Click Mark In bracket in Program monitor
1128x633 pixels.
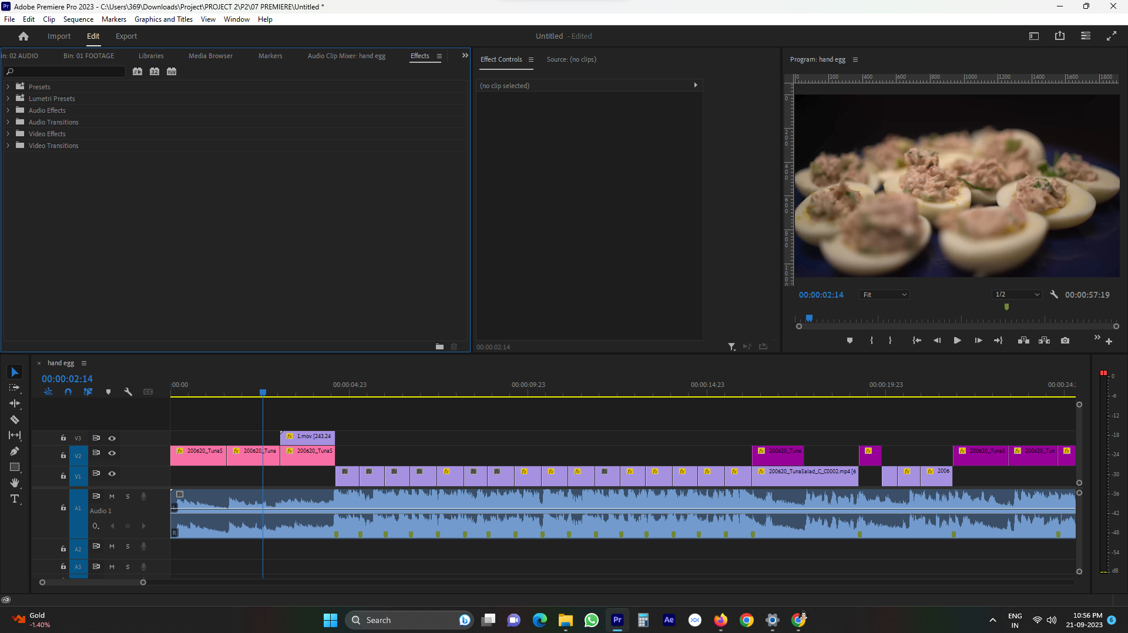click(871, 341)
